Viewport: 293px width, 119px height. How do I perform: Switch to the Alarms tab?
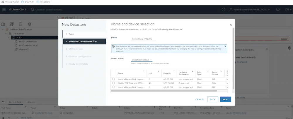(x=31, y=102)
